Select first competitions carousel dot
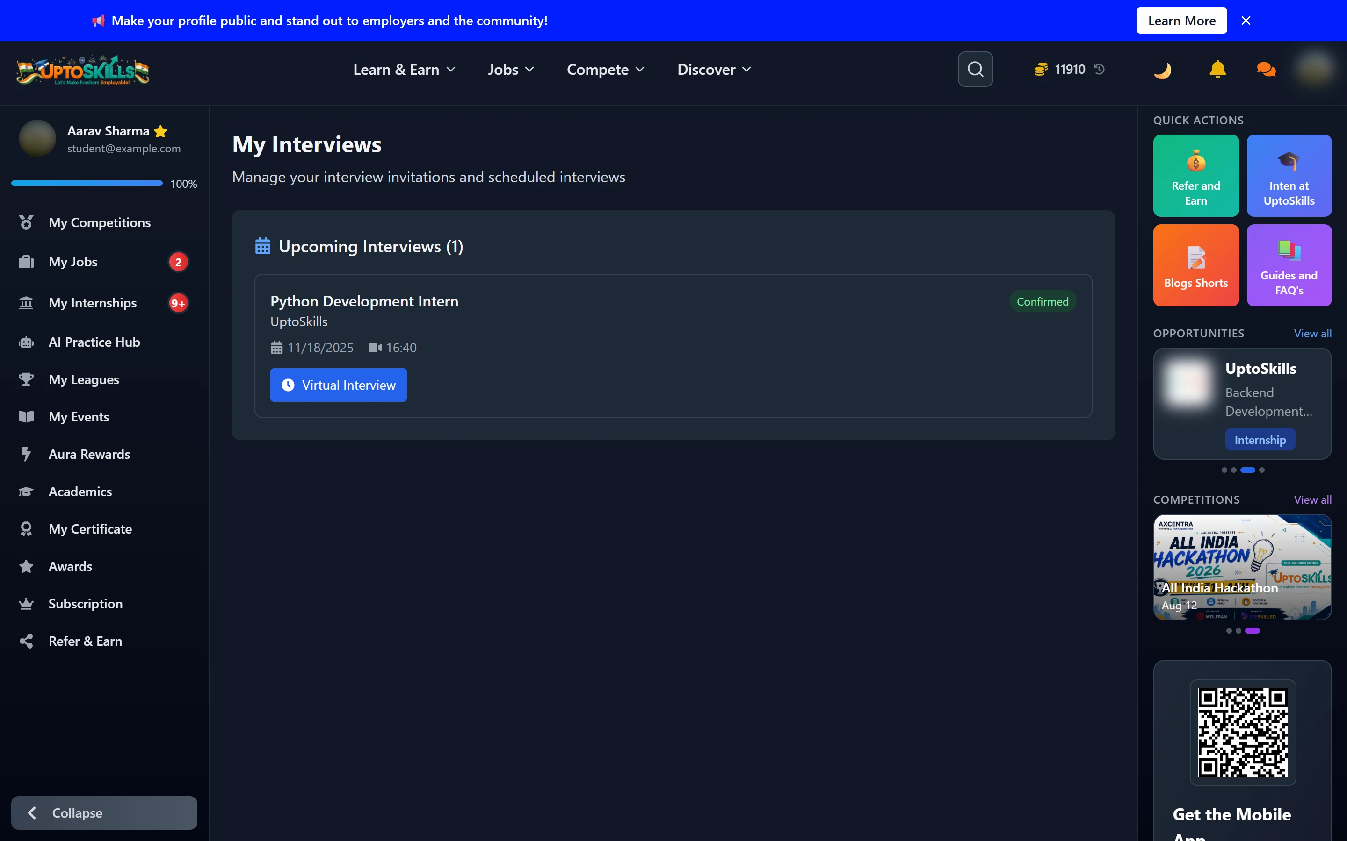This screenshot has height=841, width=1347. coord(1229,631)
